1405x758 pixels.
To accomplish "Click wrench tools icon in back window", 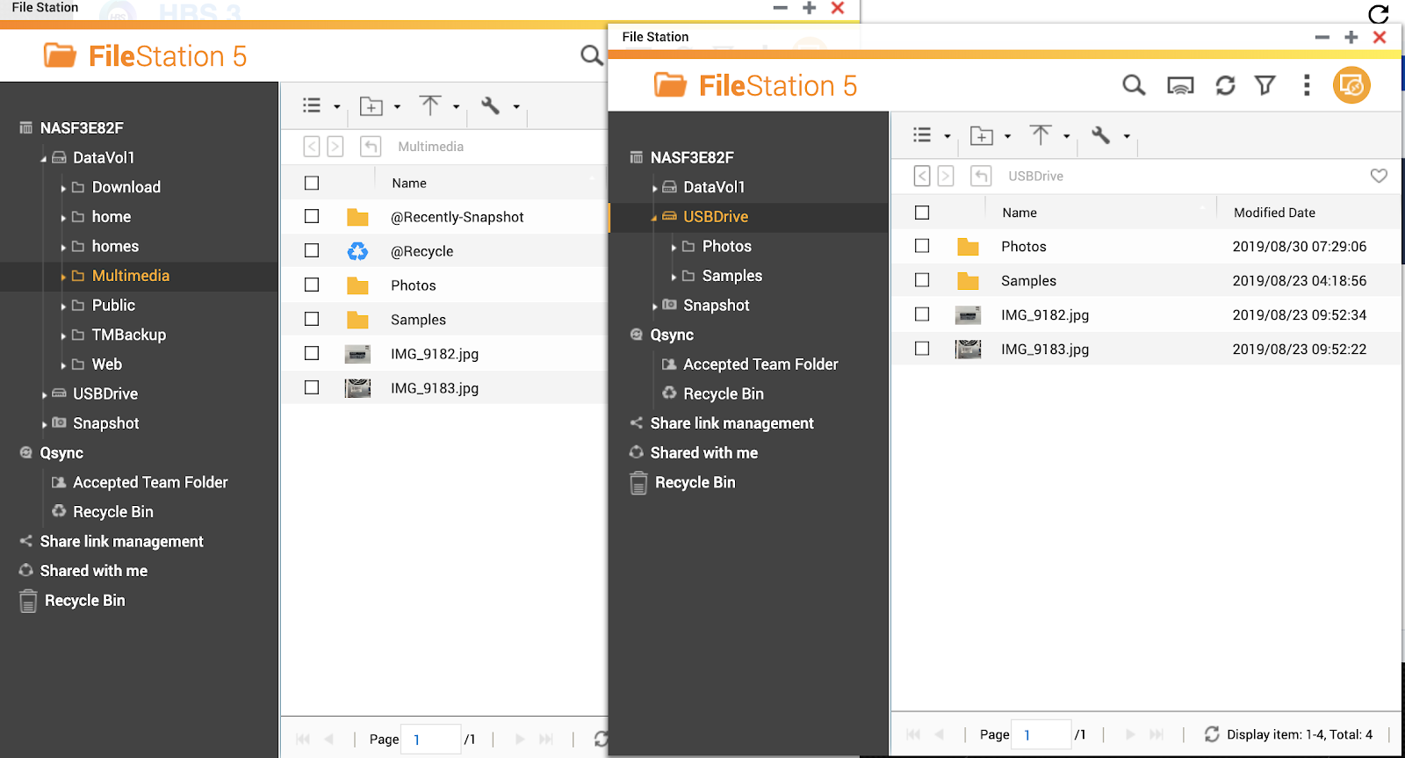I will tap(491, 105).
